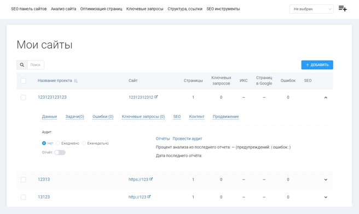Open external link icon next to 12312312312
The image size is (359, 214).
click(x=156, y=97)
